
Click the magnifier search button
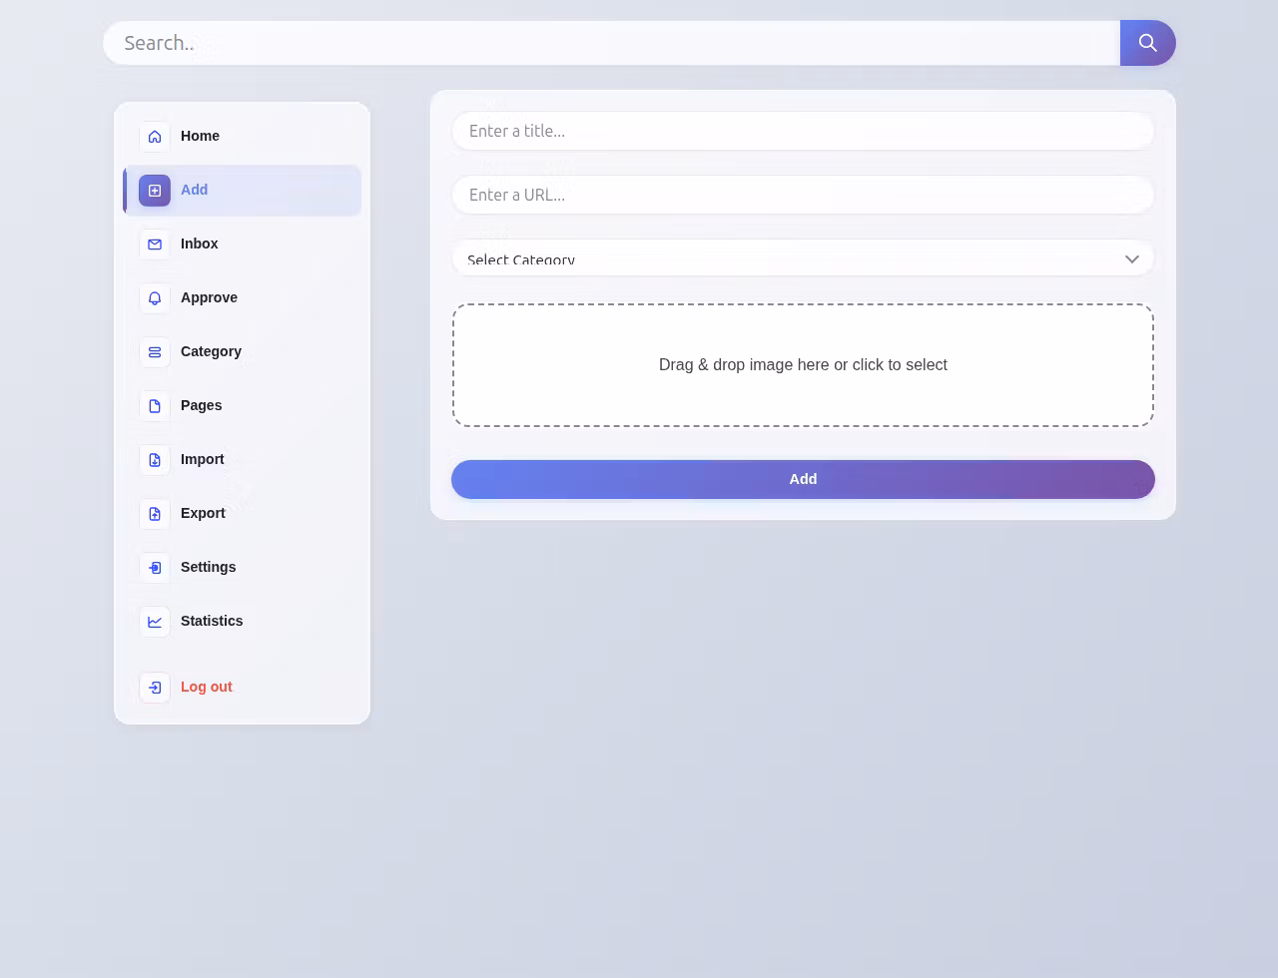[x=1147, y=43]
